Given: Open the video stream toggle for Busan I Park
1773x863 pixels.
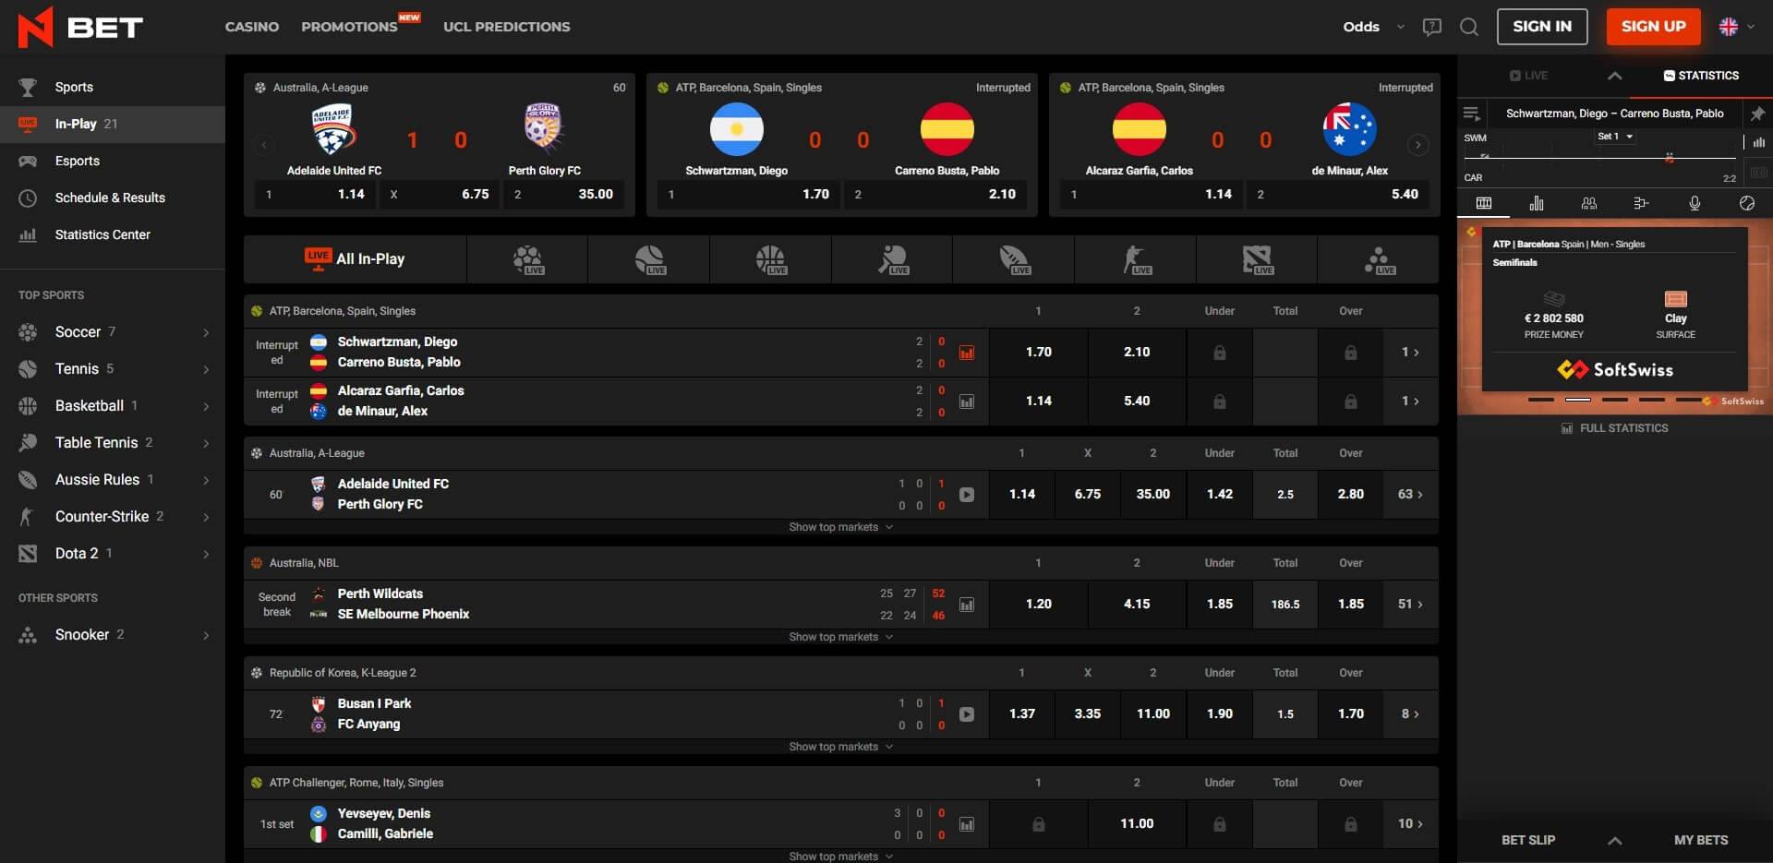Looking at the screenshot, I should (966, 713).
